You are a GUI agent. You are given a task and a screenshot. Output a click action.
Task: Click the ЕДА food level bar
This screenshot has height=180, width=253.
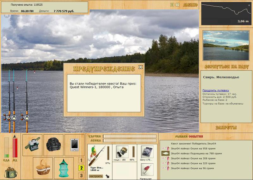6,147
